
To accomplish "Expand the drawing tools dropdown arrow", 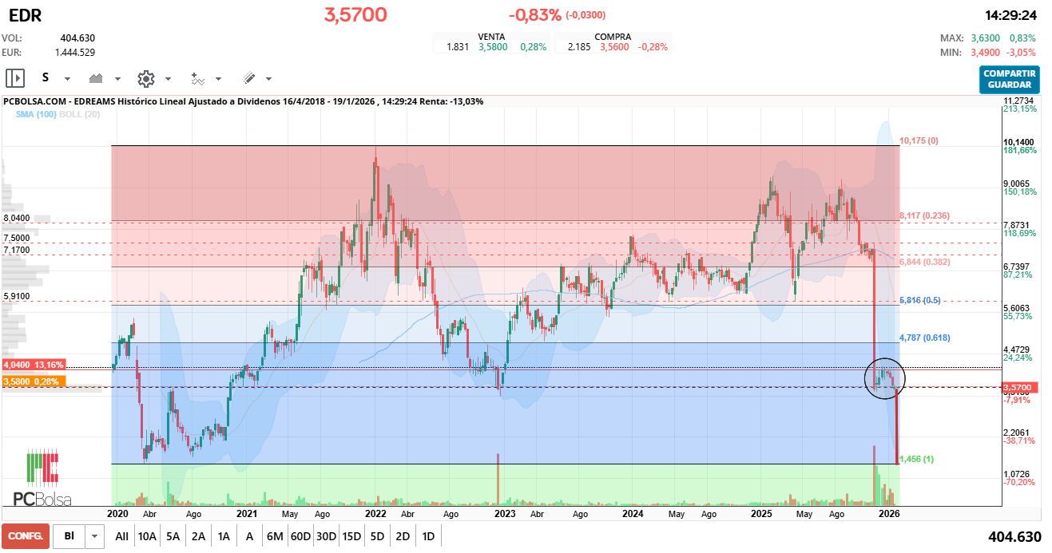I will point(268,79).
